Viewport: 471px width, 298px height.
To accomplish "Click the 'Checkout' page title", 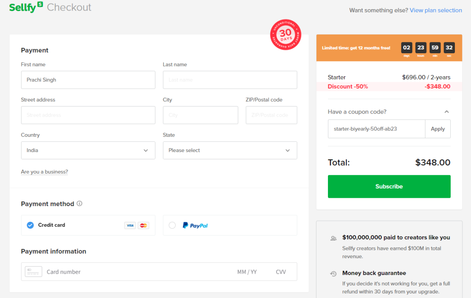I will (69, 7).
